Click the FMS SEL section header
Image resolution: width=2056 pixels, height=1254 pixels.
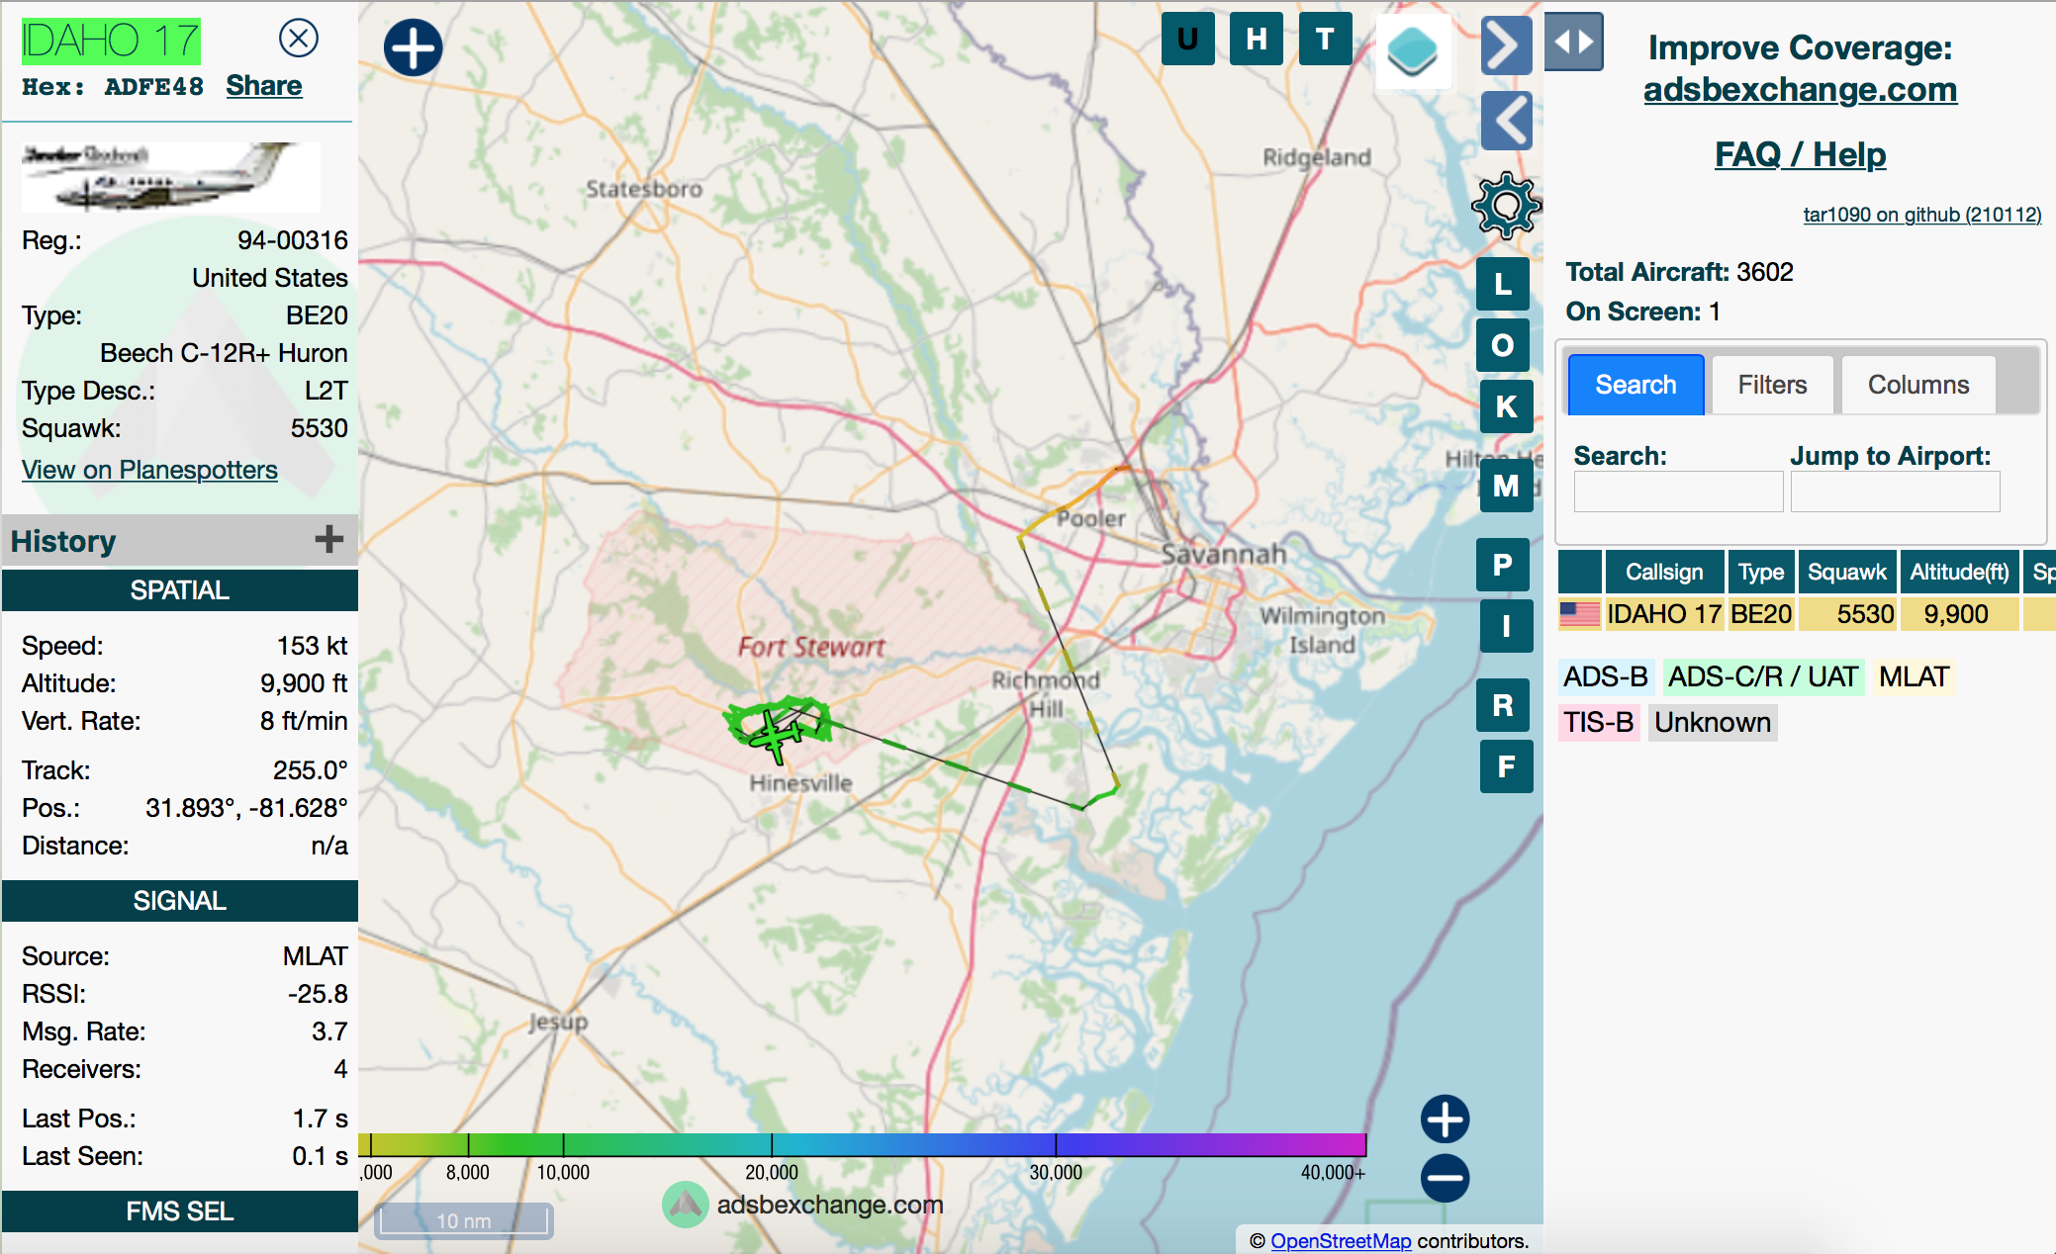[179, 1211]
